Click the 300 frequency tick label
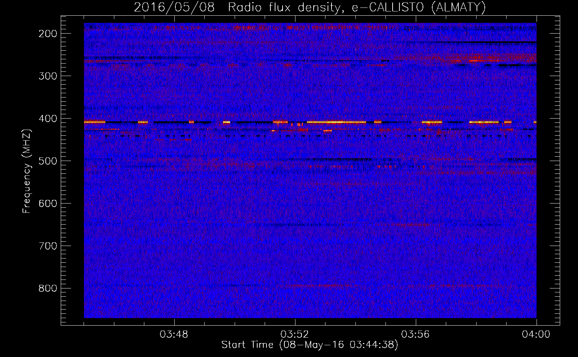This screenshot has width=578, height=357. pos(48,76)
